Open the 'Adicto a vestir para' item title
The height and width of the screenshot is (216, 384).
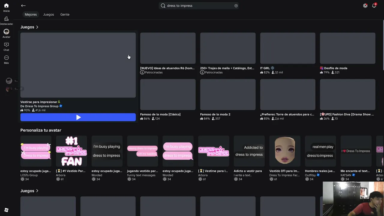point(248,171)
